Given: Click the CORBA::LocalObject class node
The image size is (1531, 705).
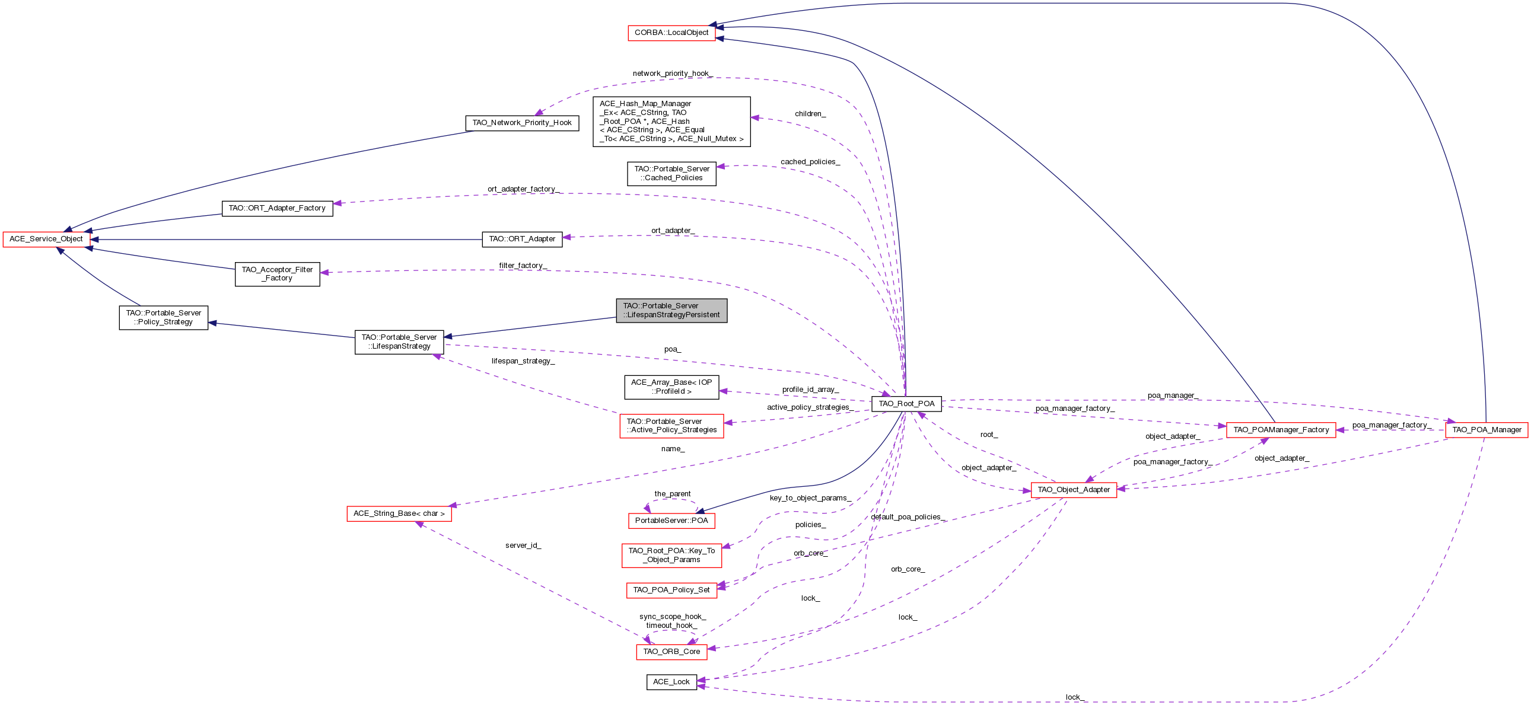Looking at the screenshot, I should click(x=671, y=33).
